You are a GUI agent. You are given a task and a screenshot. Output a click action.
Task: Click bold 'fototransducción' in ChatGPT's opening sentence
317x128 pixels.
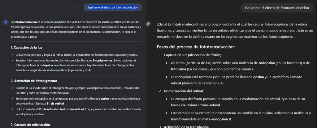[185, 24]
